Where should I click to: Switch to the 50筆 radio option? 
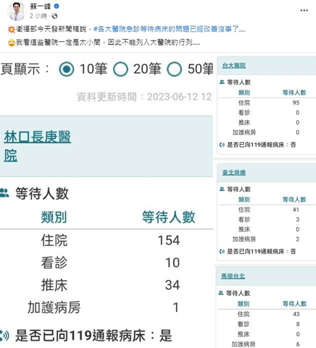tap(174, 69)
